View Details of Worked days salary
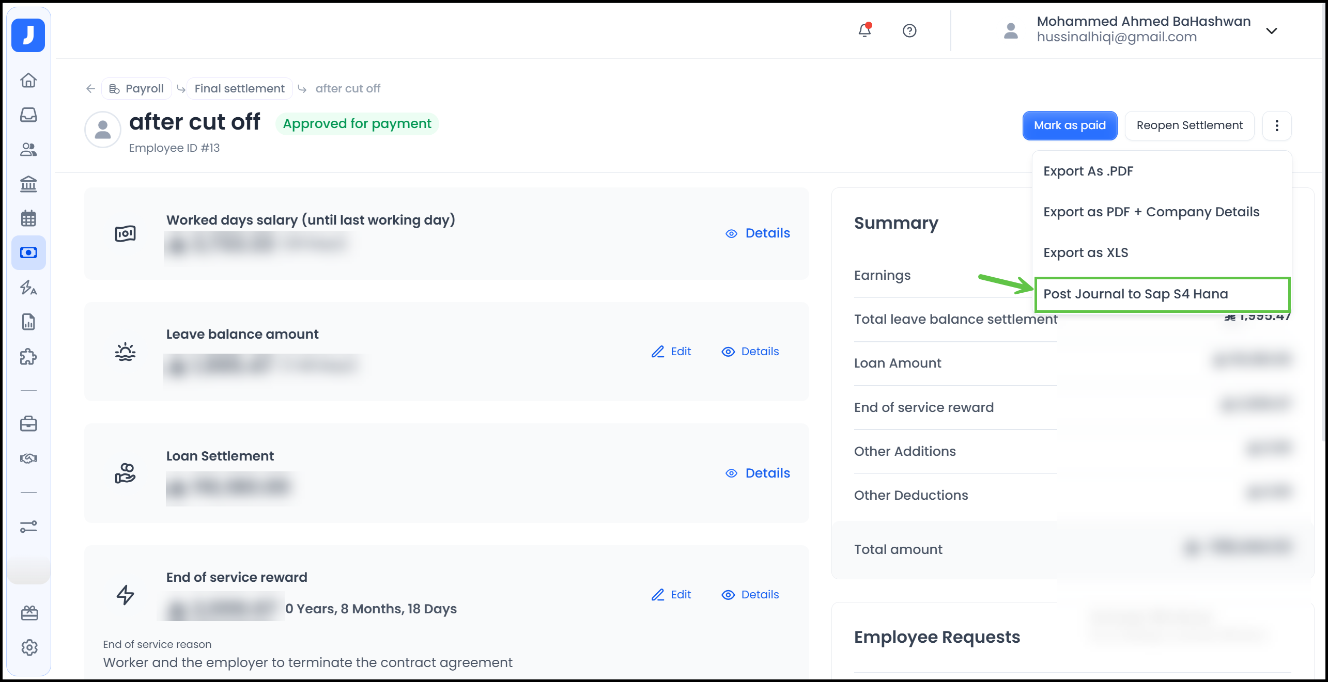This screenshot has width=1328, height=682. point(758,233)
